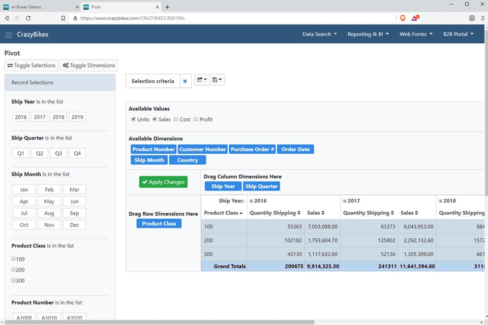
Task: Open Brave rewards triangle icon
Action: point(415,18)
